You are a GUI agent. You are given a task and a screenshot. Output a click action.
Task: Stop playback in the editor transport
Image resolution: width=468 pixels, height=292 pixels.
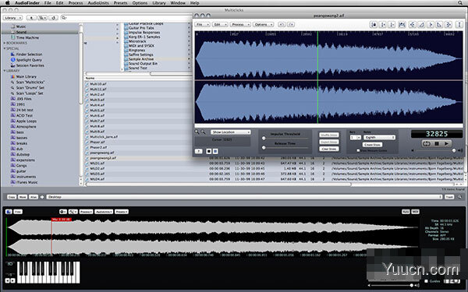pyautogui.click(x=437, y=143)
